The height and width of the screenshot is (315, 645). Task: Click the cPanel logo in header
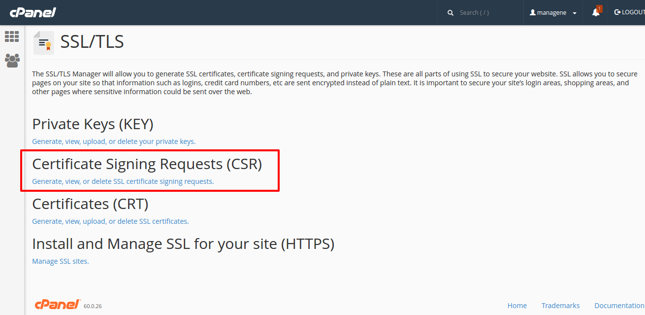(33, 12)
